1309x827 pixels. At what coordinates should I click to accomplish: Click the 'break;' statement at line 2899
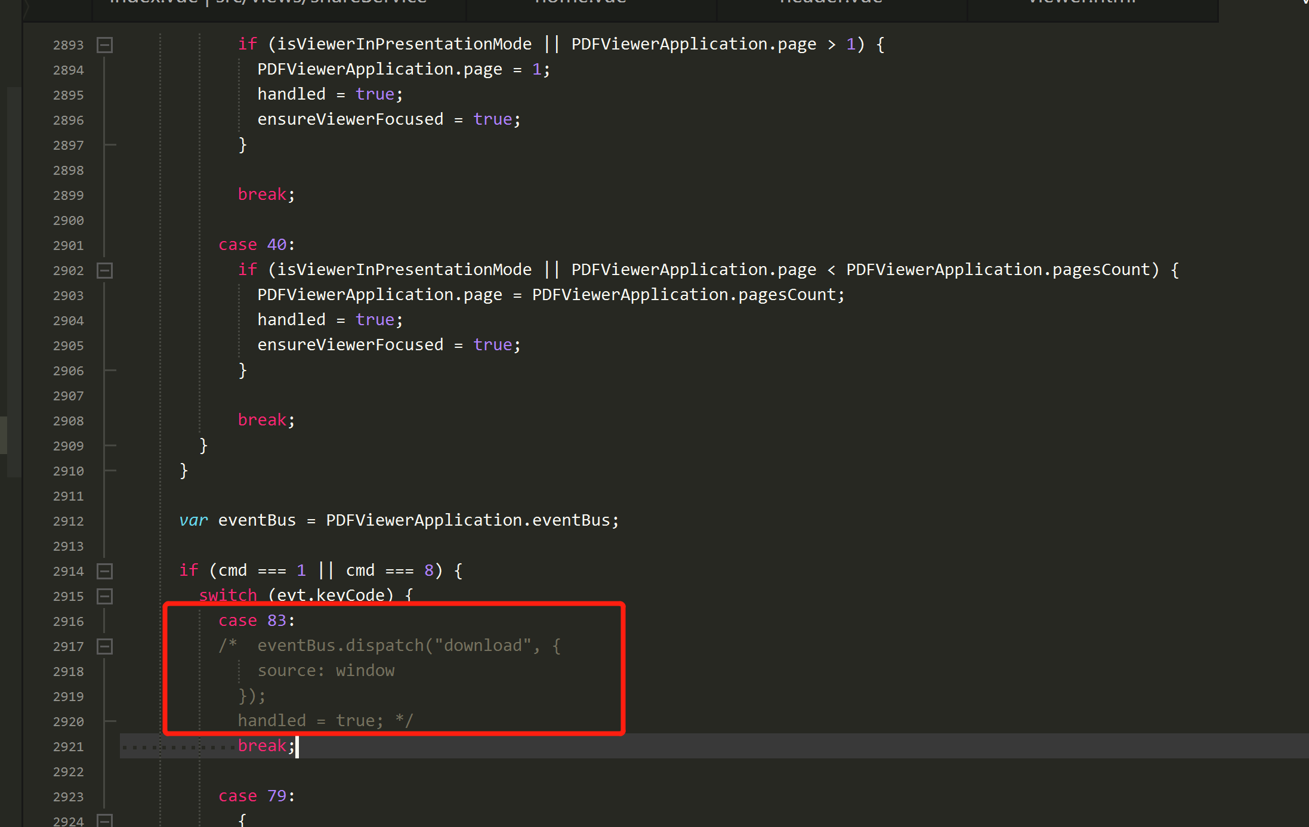coord(266,195)
